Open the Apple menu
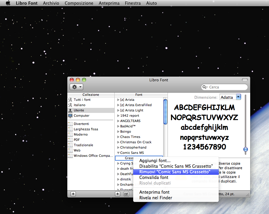The width and height of the screenshot is (269, 214). 8,3
